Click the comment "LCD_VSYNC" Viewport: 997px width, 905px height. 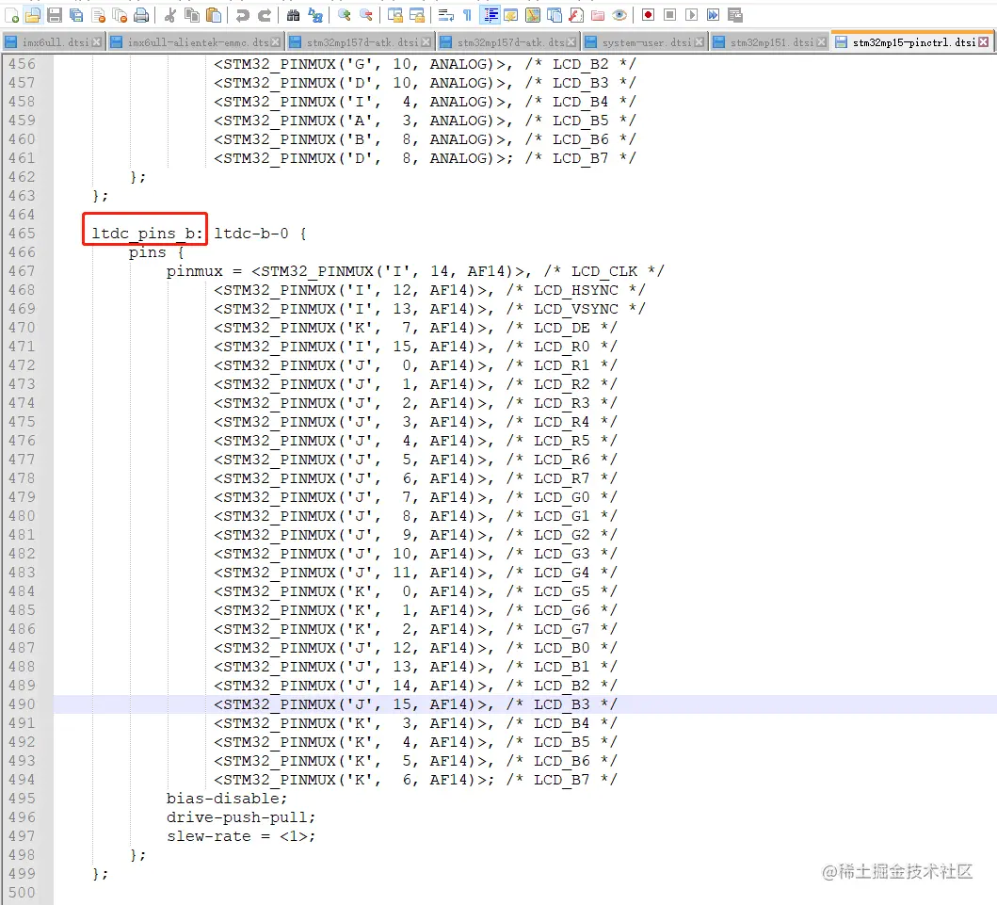click(x=576, y=309)
